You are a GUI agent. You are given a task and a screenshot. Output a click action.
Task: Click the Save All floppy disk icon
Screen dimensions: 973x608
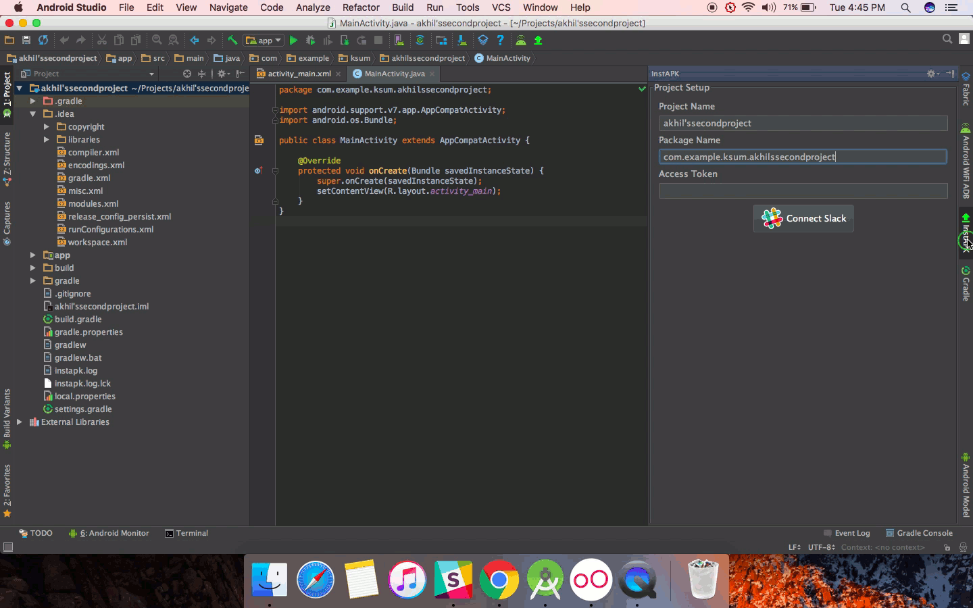(26, 41)
